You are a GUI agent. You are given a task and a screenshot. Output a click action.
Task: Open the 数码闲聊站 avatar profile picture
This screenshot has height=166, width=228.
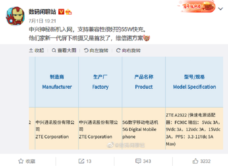(x=15, y=16)
